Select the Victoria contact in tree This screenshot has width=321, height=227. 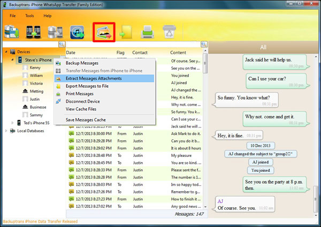point(36,84)
